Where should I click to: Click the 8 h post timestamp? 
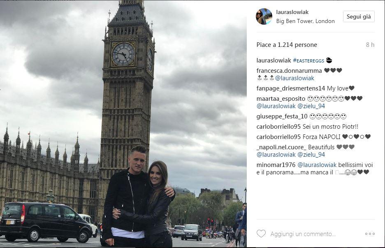(370, 45)
